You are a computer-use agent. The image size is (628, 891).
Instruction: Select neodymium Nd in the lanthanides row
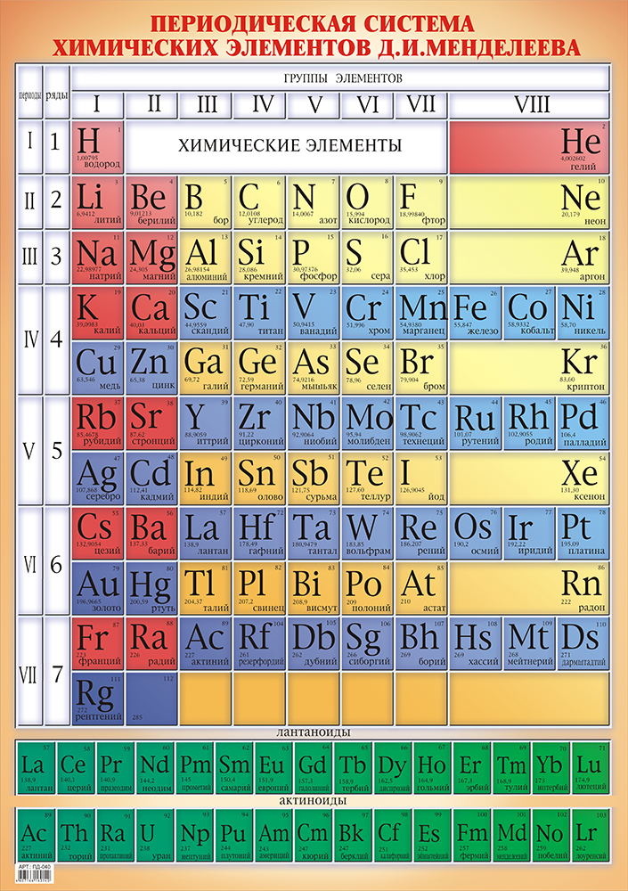(x=155, y=767)
